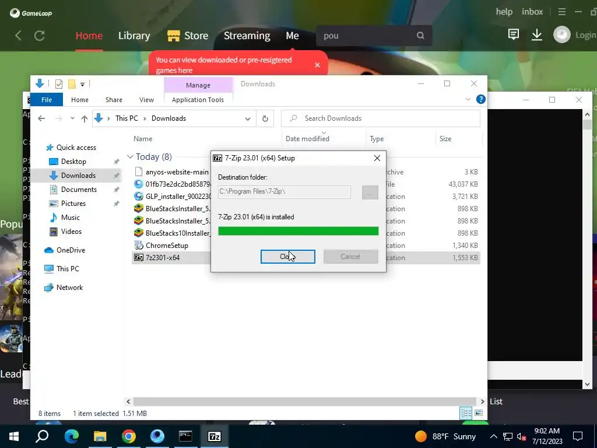597x448 pixels.
Task: Open Desktop in the navigation pane
Action: point(73,162)
